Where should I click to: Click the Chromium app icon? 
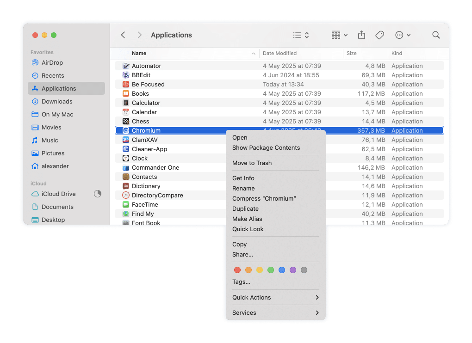tap(126, 130)
